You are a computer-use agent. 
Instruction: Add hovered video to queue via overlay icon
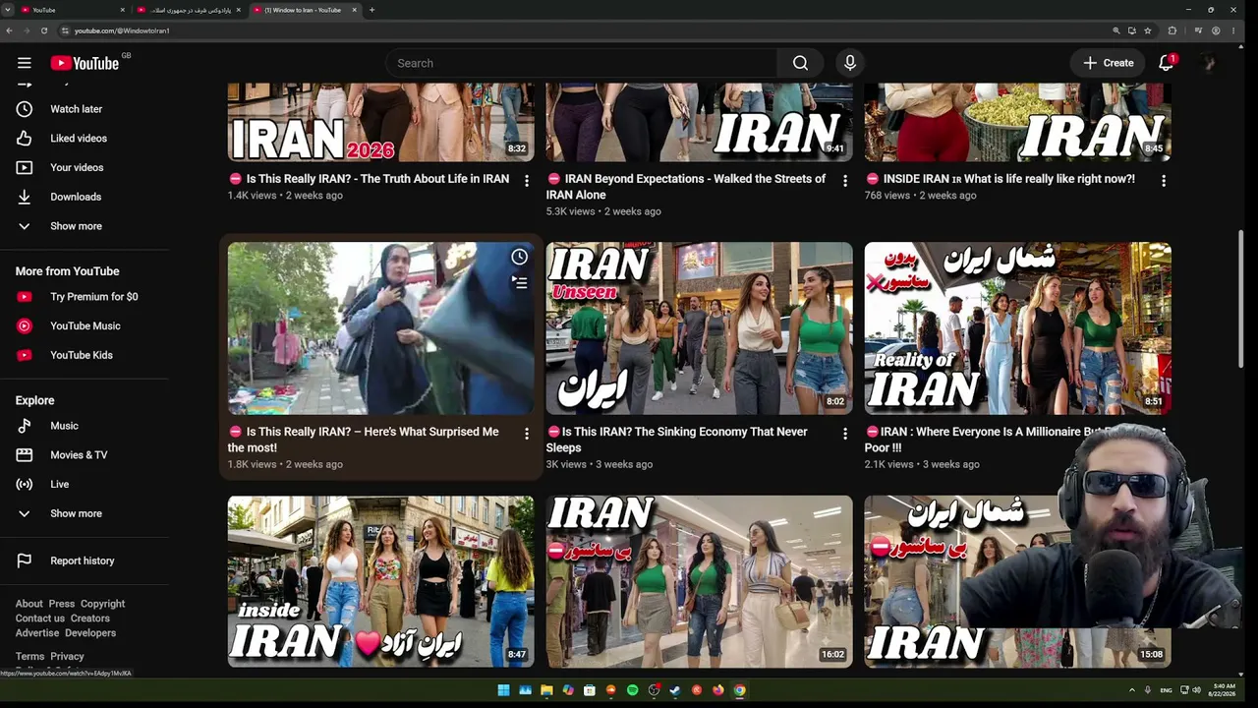point(519,283)
